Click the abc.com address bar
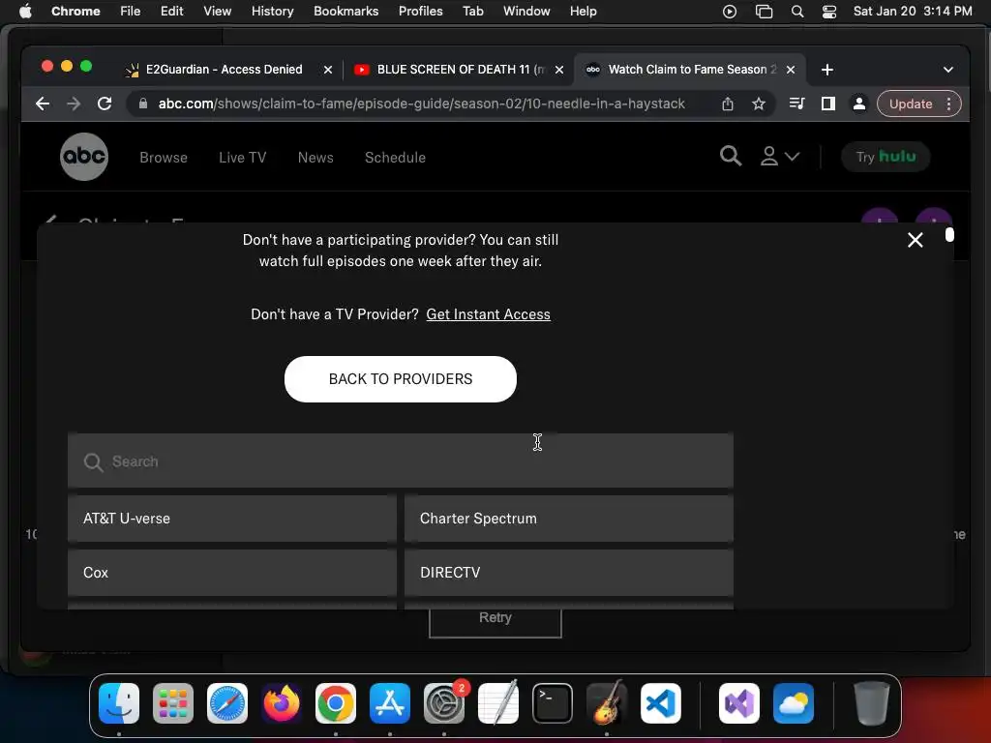The image size is (991, 743). coord(422,104)
